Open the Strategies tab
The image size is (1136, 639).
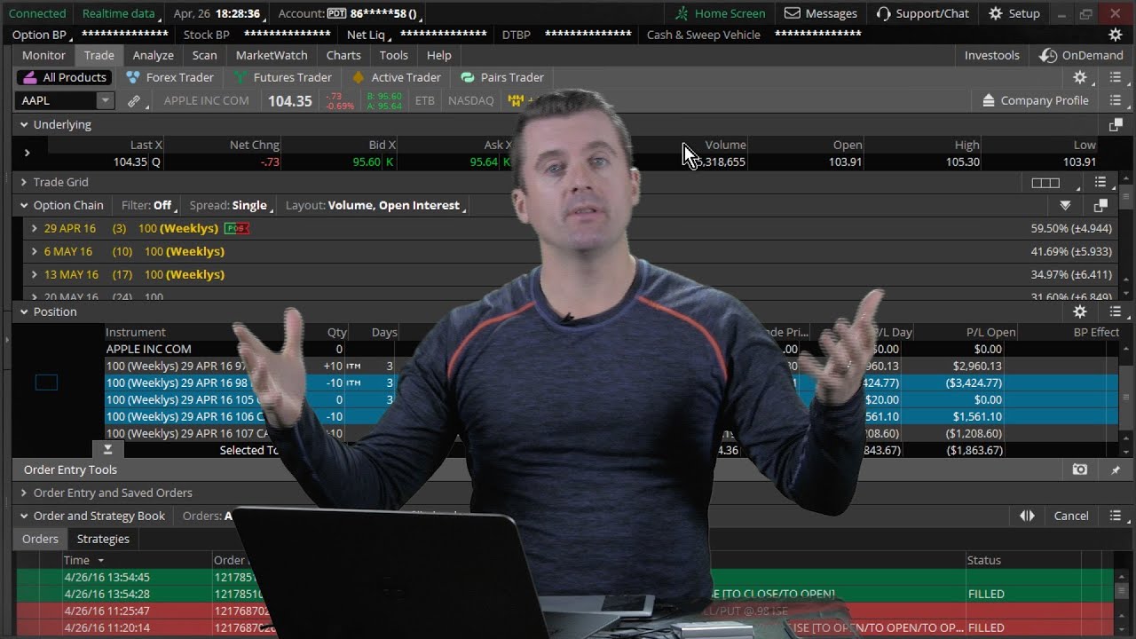tap(103, 539)
